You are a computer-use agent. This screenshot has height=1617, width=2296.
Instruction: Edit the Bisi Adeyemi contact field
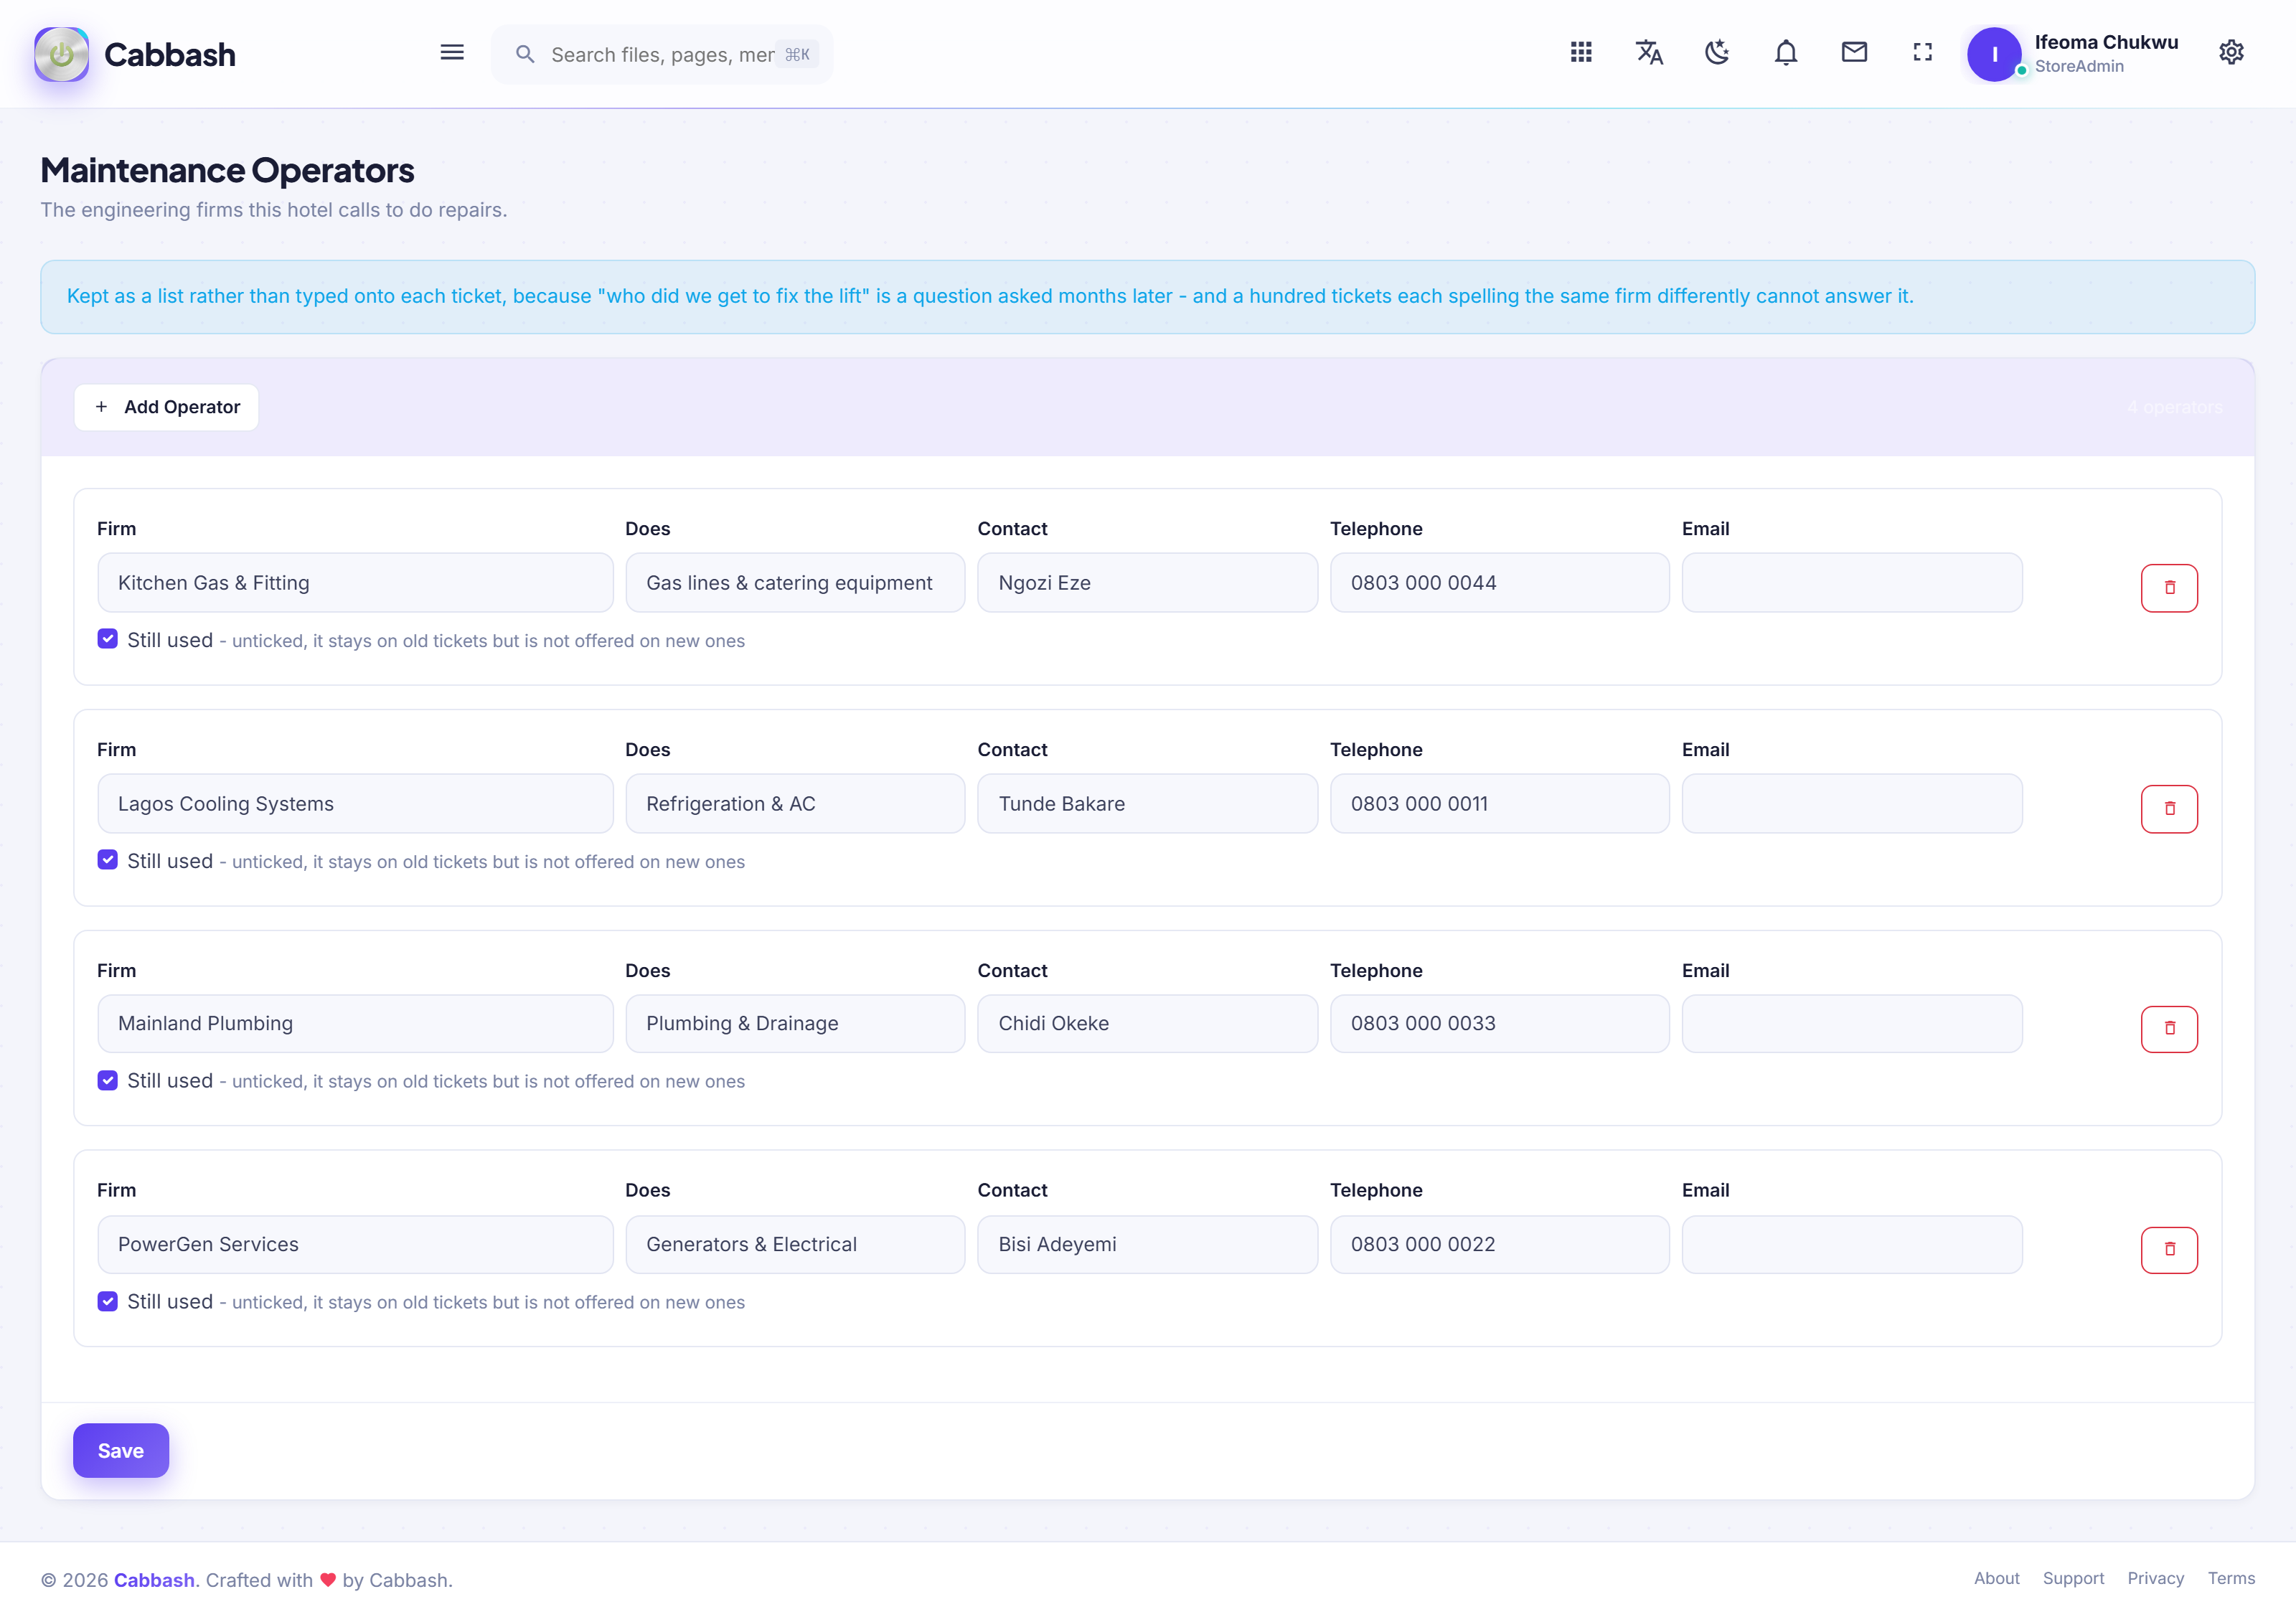coord(1147,1245)
